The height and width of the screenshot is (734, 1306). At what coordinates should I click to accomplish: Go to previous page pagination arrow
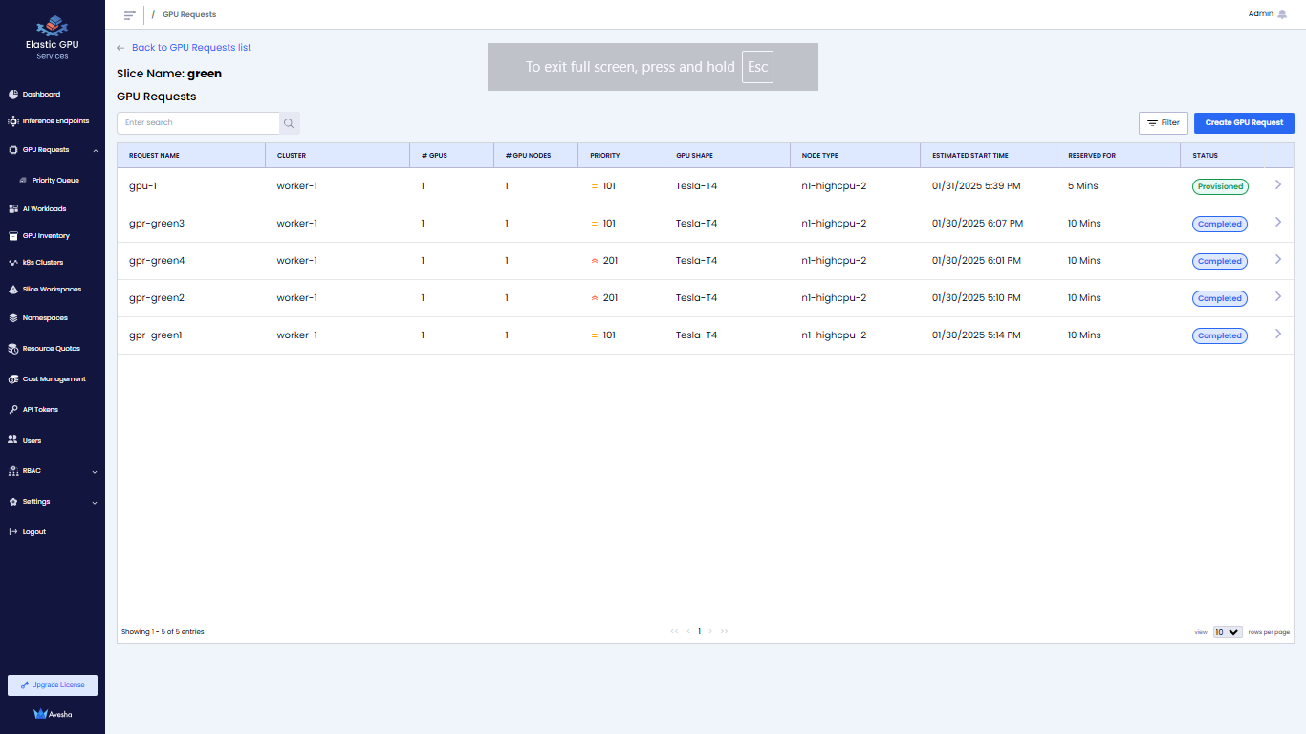tap(688, 631)
